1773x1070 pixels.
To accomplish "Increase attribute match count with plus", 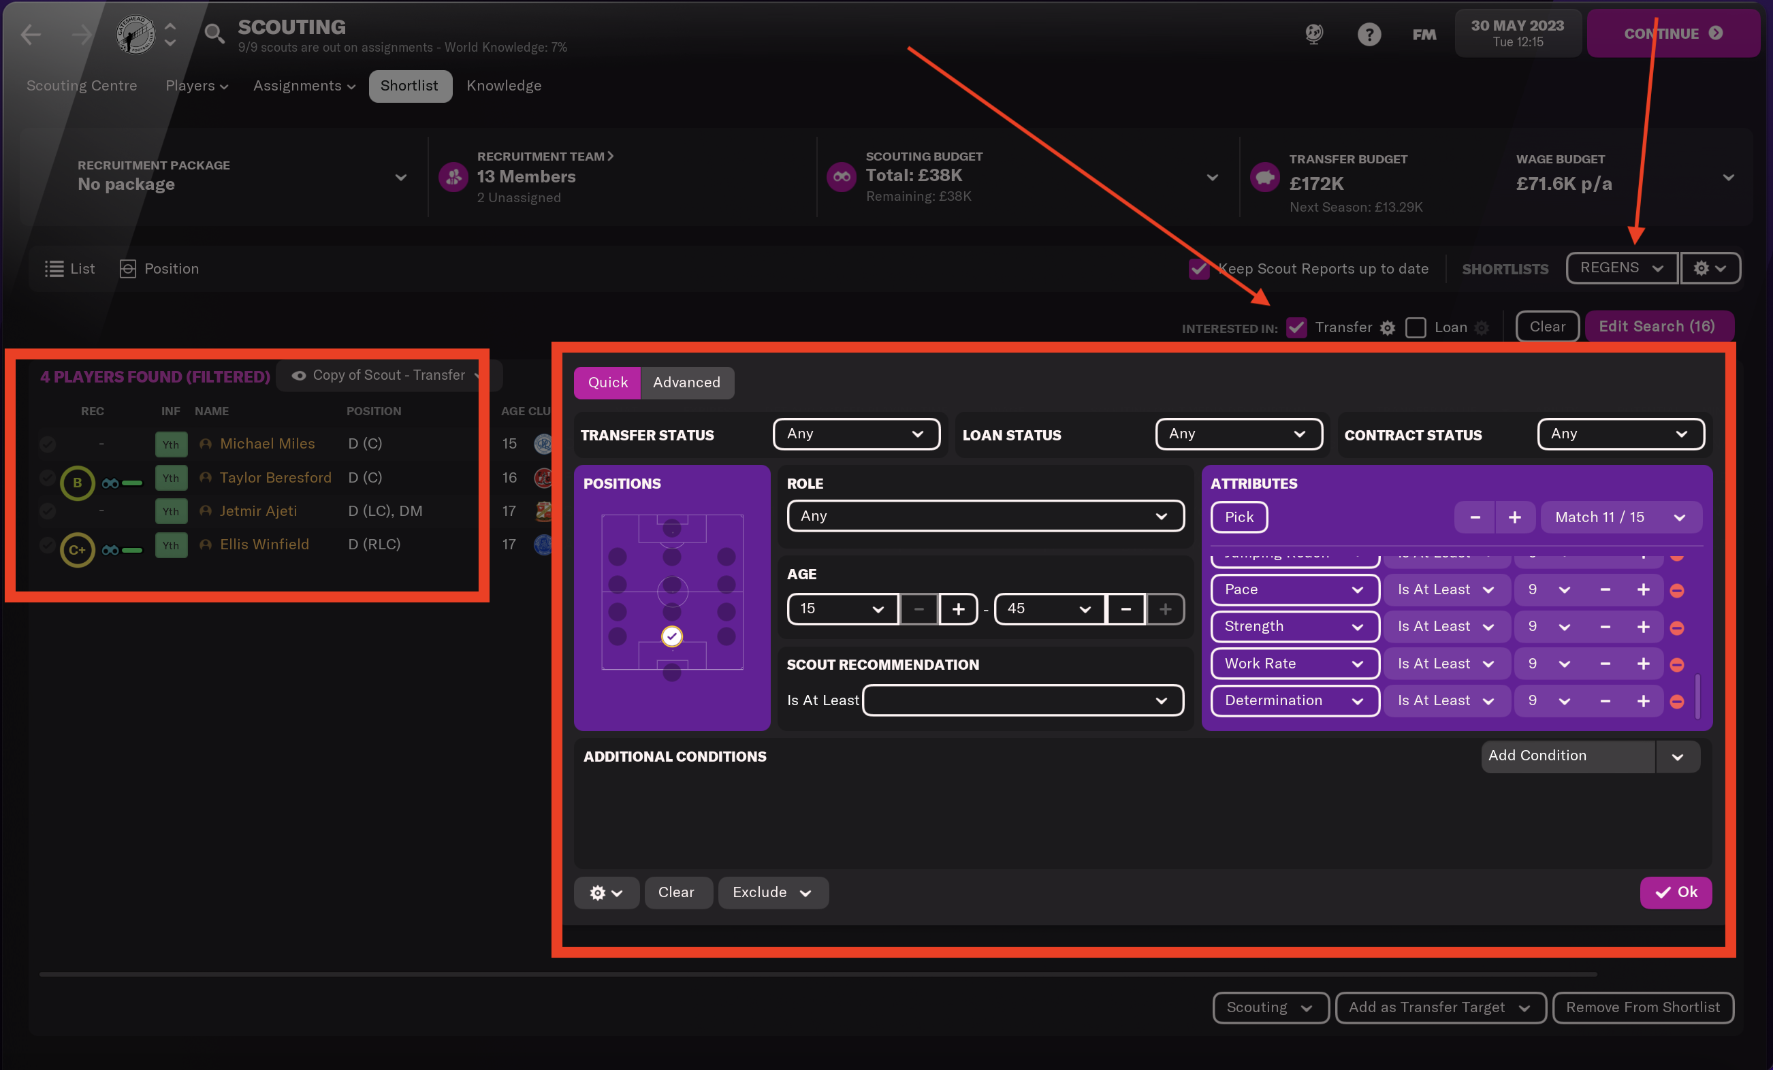I will click(1515, 517).
